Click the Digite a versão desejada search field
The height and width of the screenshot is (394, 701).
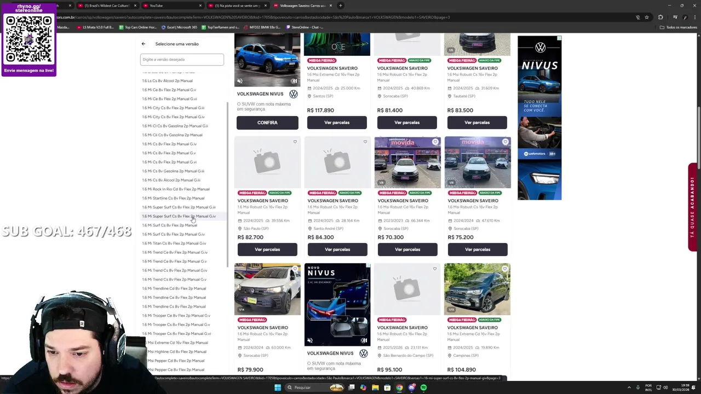click(182, 59)
